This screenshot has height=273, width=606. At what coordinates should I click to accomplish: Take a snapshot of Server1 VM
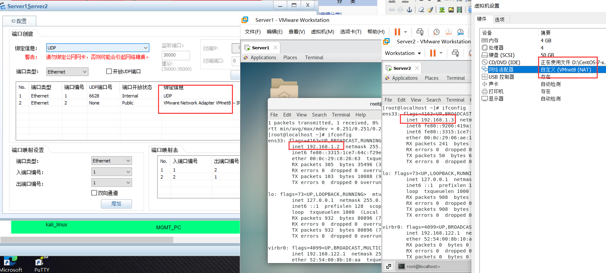436,32
